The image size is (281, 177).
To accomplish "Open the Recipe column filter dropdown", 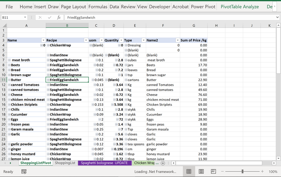I will click(86, 40).
